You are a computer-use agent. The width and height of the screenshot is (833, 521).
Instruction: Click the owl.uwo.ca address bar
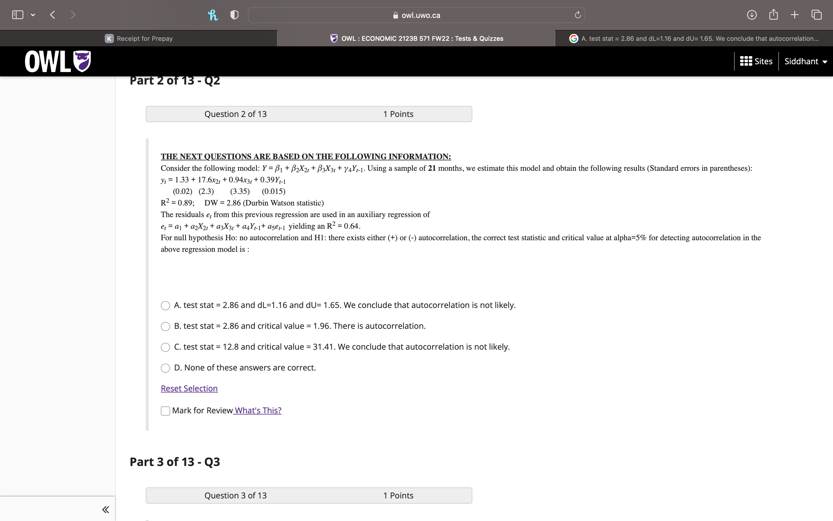(x=416, y=15)
